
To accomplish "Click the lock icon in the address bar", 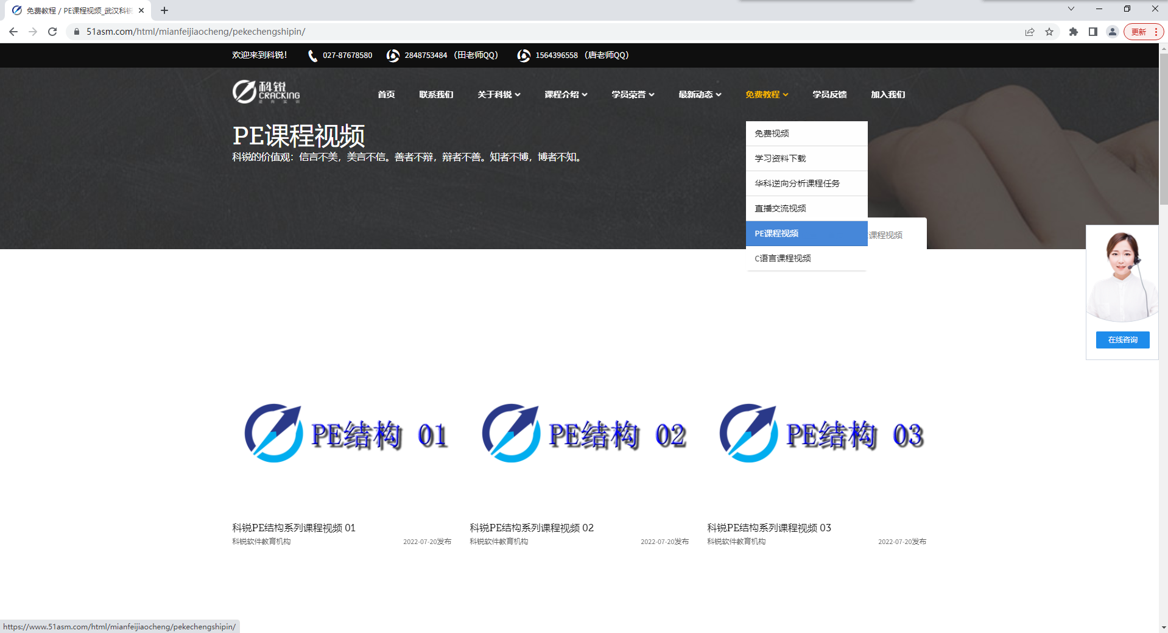I will click(x=77, y=32).
